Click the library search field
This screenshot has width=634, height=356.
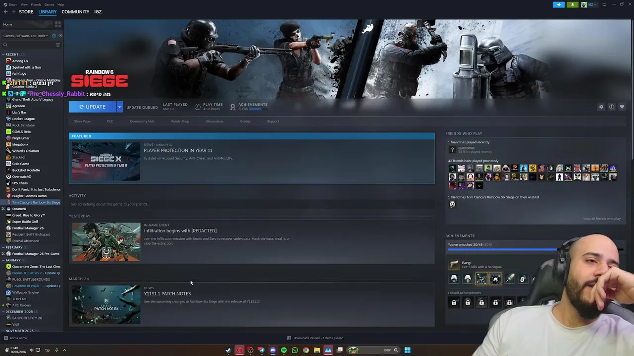[28, 45]
